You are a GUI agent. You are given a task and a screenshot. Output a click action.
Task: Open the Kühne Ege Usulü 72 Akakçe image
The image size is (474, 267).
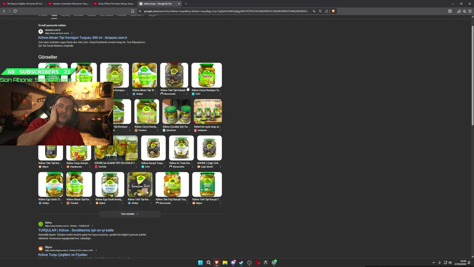pos(51,184)
